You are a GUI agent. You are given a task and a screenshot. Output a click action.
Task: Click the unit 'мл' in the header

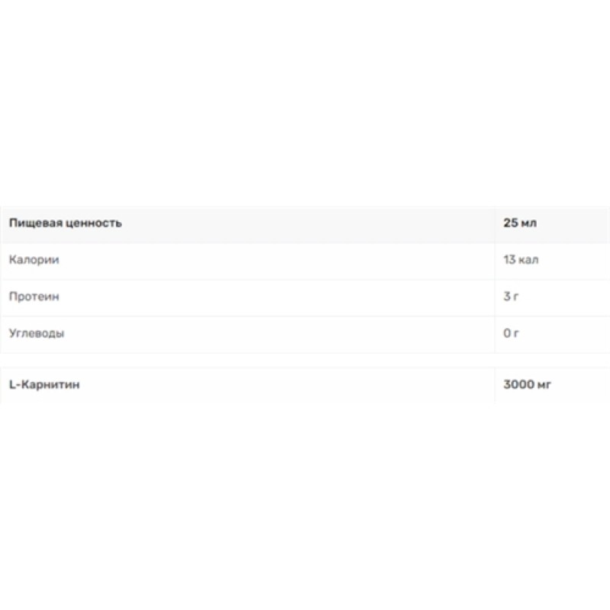coord(529,223)
